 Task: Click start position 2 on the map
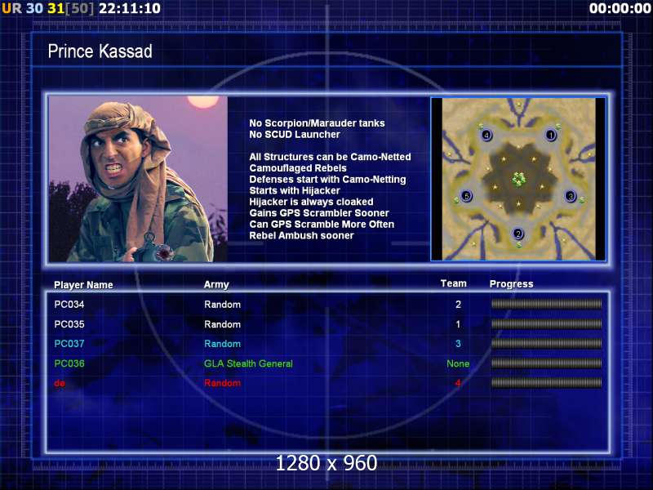tap(518, 234)
